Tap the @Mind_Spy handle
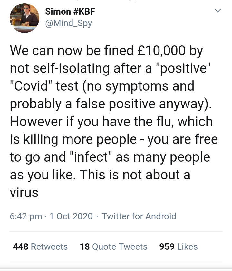Image resolution: width=232 pixels, height=271 pixels. pos(69,24)
